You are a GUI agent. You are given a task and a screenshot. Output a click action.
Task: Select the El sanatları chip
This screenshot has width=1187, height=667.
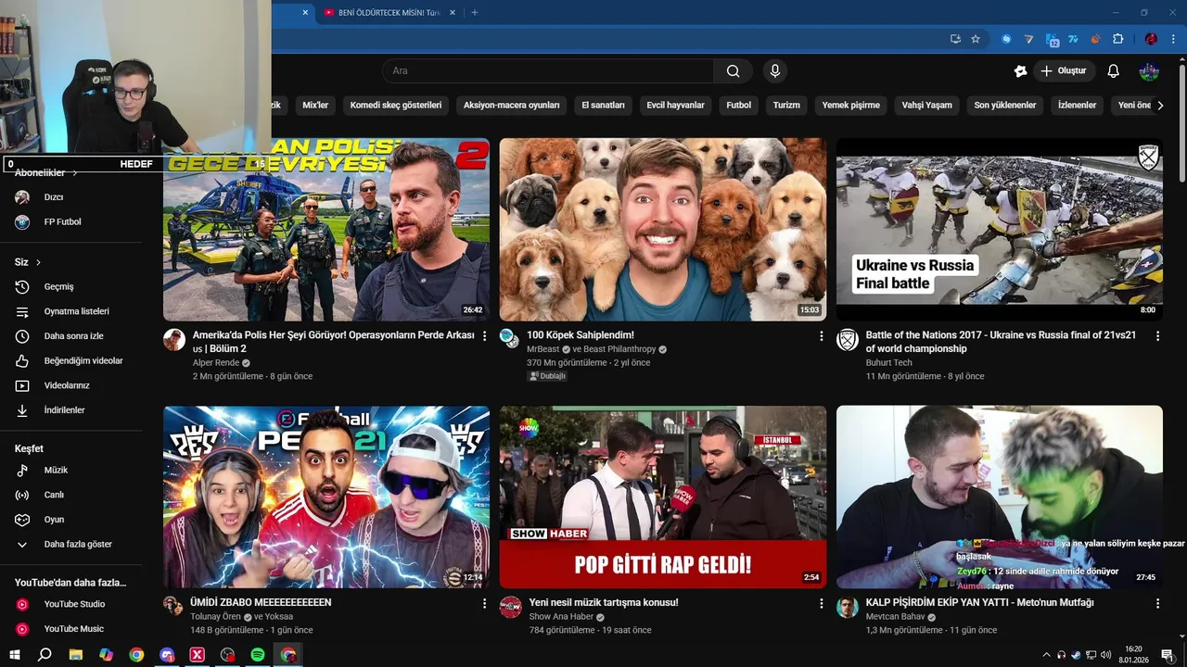pyautogui.click(x=603, y=106)
